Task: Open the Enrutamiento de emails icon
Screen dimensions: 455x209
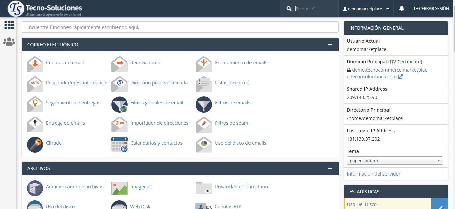Action: click(204, 64)
